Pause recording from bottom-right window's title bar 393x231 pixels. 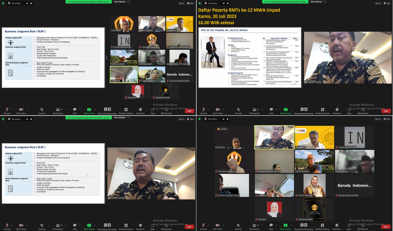click(x=223, y=119)
